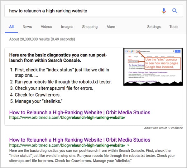Expand the dropdown arrow beside the result URL
This screenshot has height=168, width=187.
[x=128, y=145]
